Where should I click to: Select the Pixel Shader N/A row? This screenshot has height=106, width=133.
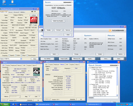[x=98, y=89]
